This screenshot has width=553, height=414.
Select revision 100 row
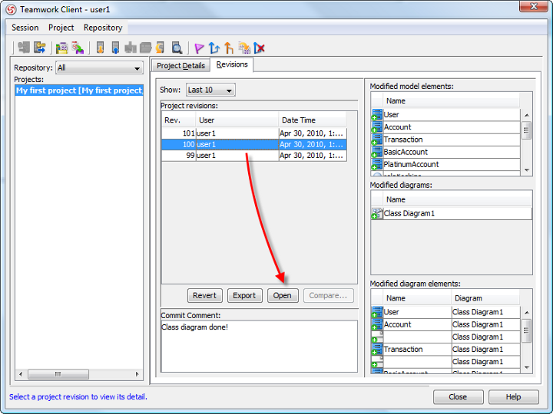(254, 144)
